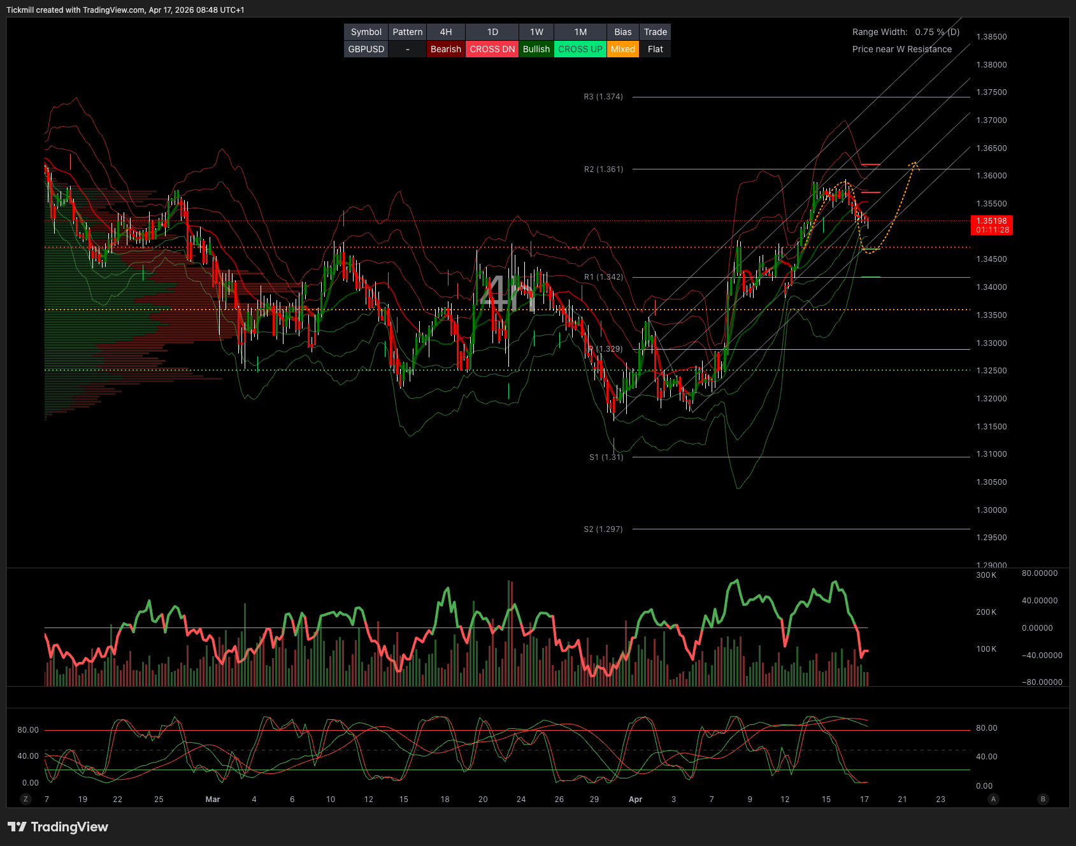Select the GBPUSD symbol cell
The image size is (1076, 846).
point(366,49)
